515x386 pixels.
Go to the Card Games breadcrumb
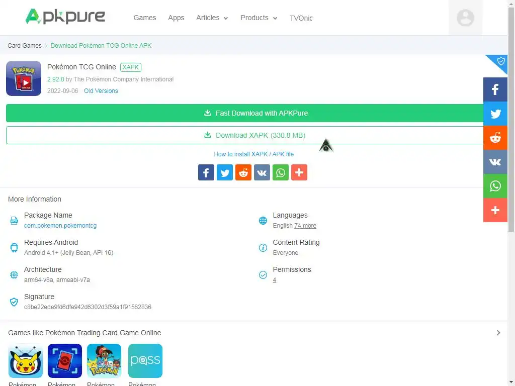[x=25, y=46]
